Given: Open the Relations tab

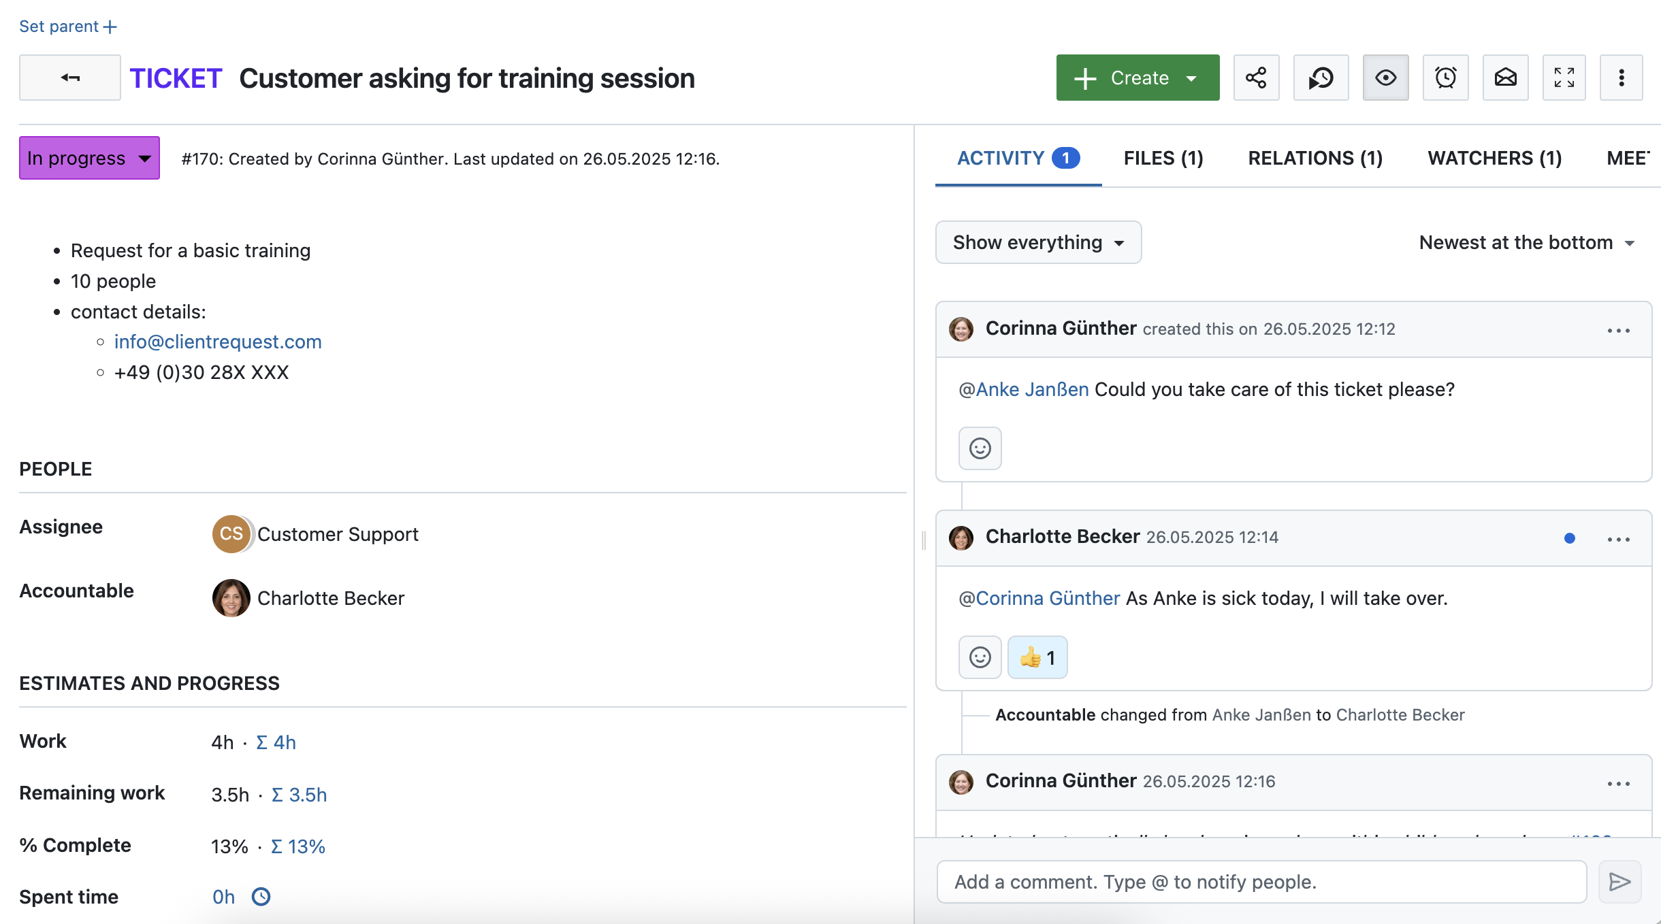Looking at the screenshot, I should click(1315, 158).
